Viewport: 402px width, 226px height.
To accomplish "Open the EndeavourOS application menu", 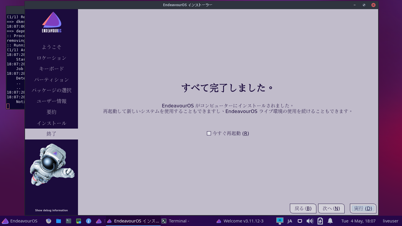I will (x=20, y=221).
